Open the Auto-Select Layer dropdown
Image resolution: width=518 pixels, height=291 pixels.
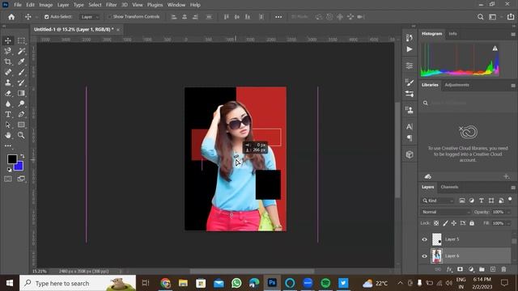point(89,17)
